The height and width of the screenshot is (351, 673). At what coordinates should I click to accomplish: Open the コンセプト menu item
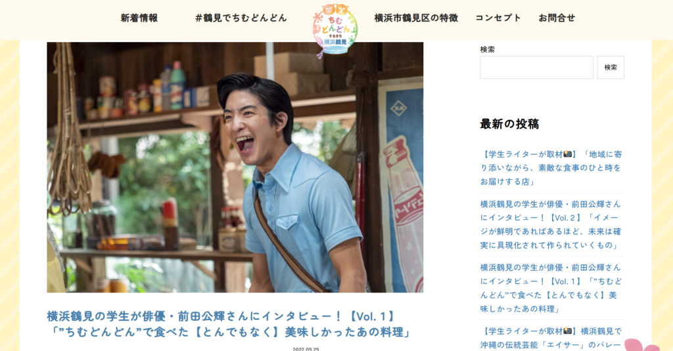[498, 18]
